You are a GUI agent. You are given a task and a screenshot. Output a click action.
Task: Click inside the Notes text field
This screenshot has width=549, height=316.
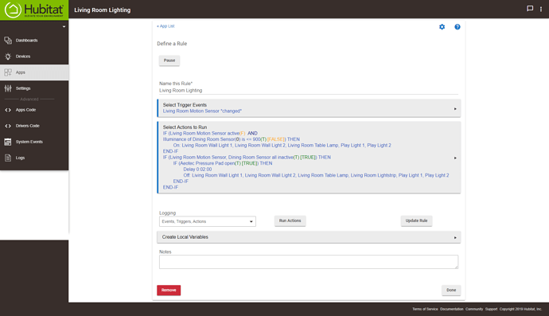(x=309, y=262)
